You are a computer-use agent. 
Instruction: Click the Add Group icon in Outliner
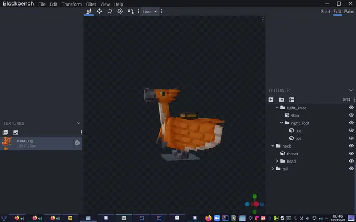tap(281, 99)
